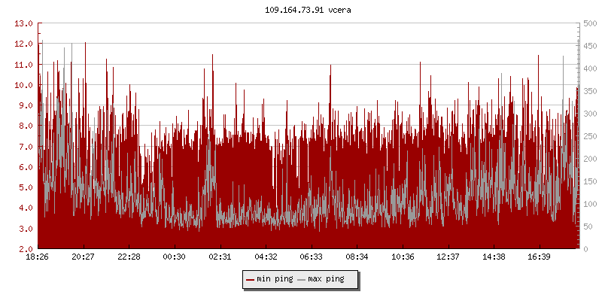This screenshot has width=602, height=301.
Task: Click the 18:26 time axis label
Action: pyautogui.click(x=38, y=257)
